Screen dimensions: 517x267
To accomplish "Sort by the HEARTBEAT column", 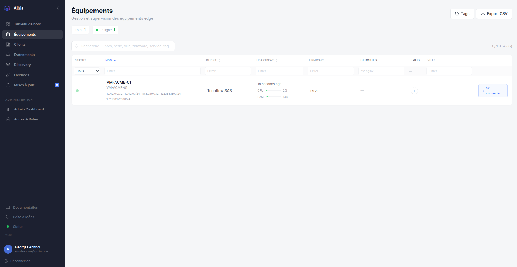I will point(267,60).
